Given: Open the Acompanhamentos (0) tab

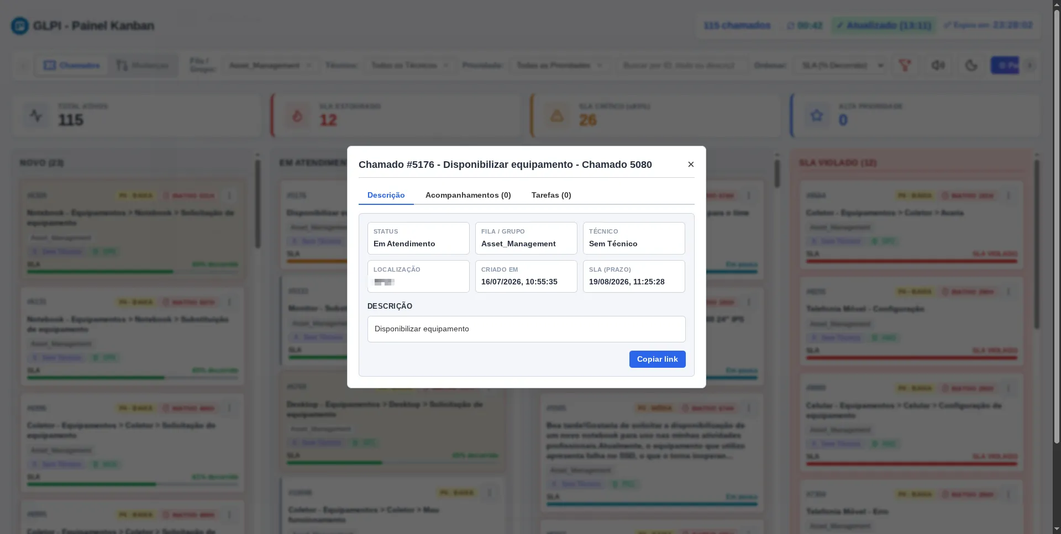Looking at the screenshot, I should pos(468,195).
